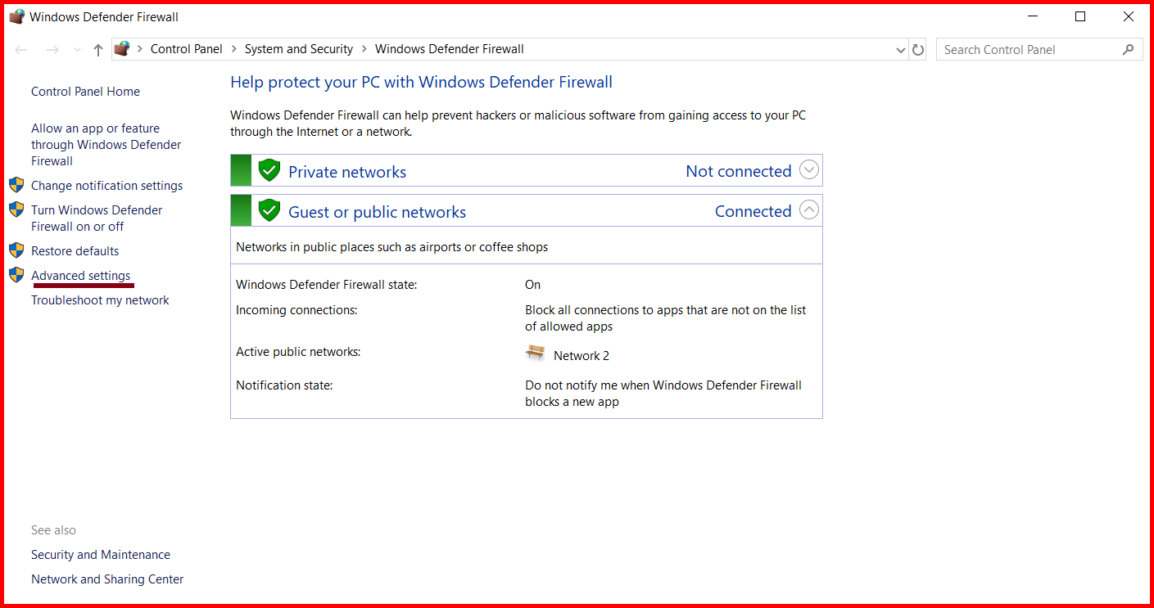Click inside the Search Control Panel box
The width and height of the screenshot is (1154, 608).
[1024, 49]
